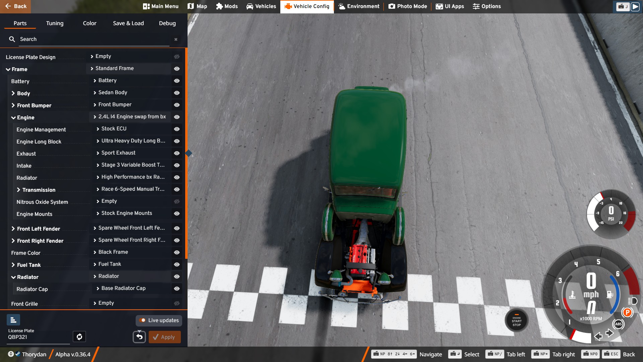Toggle visibility of Sport Exhaust

(x=177, y=153)
